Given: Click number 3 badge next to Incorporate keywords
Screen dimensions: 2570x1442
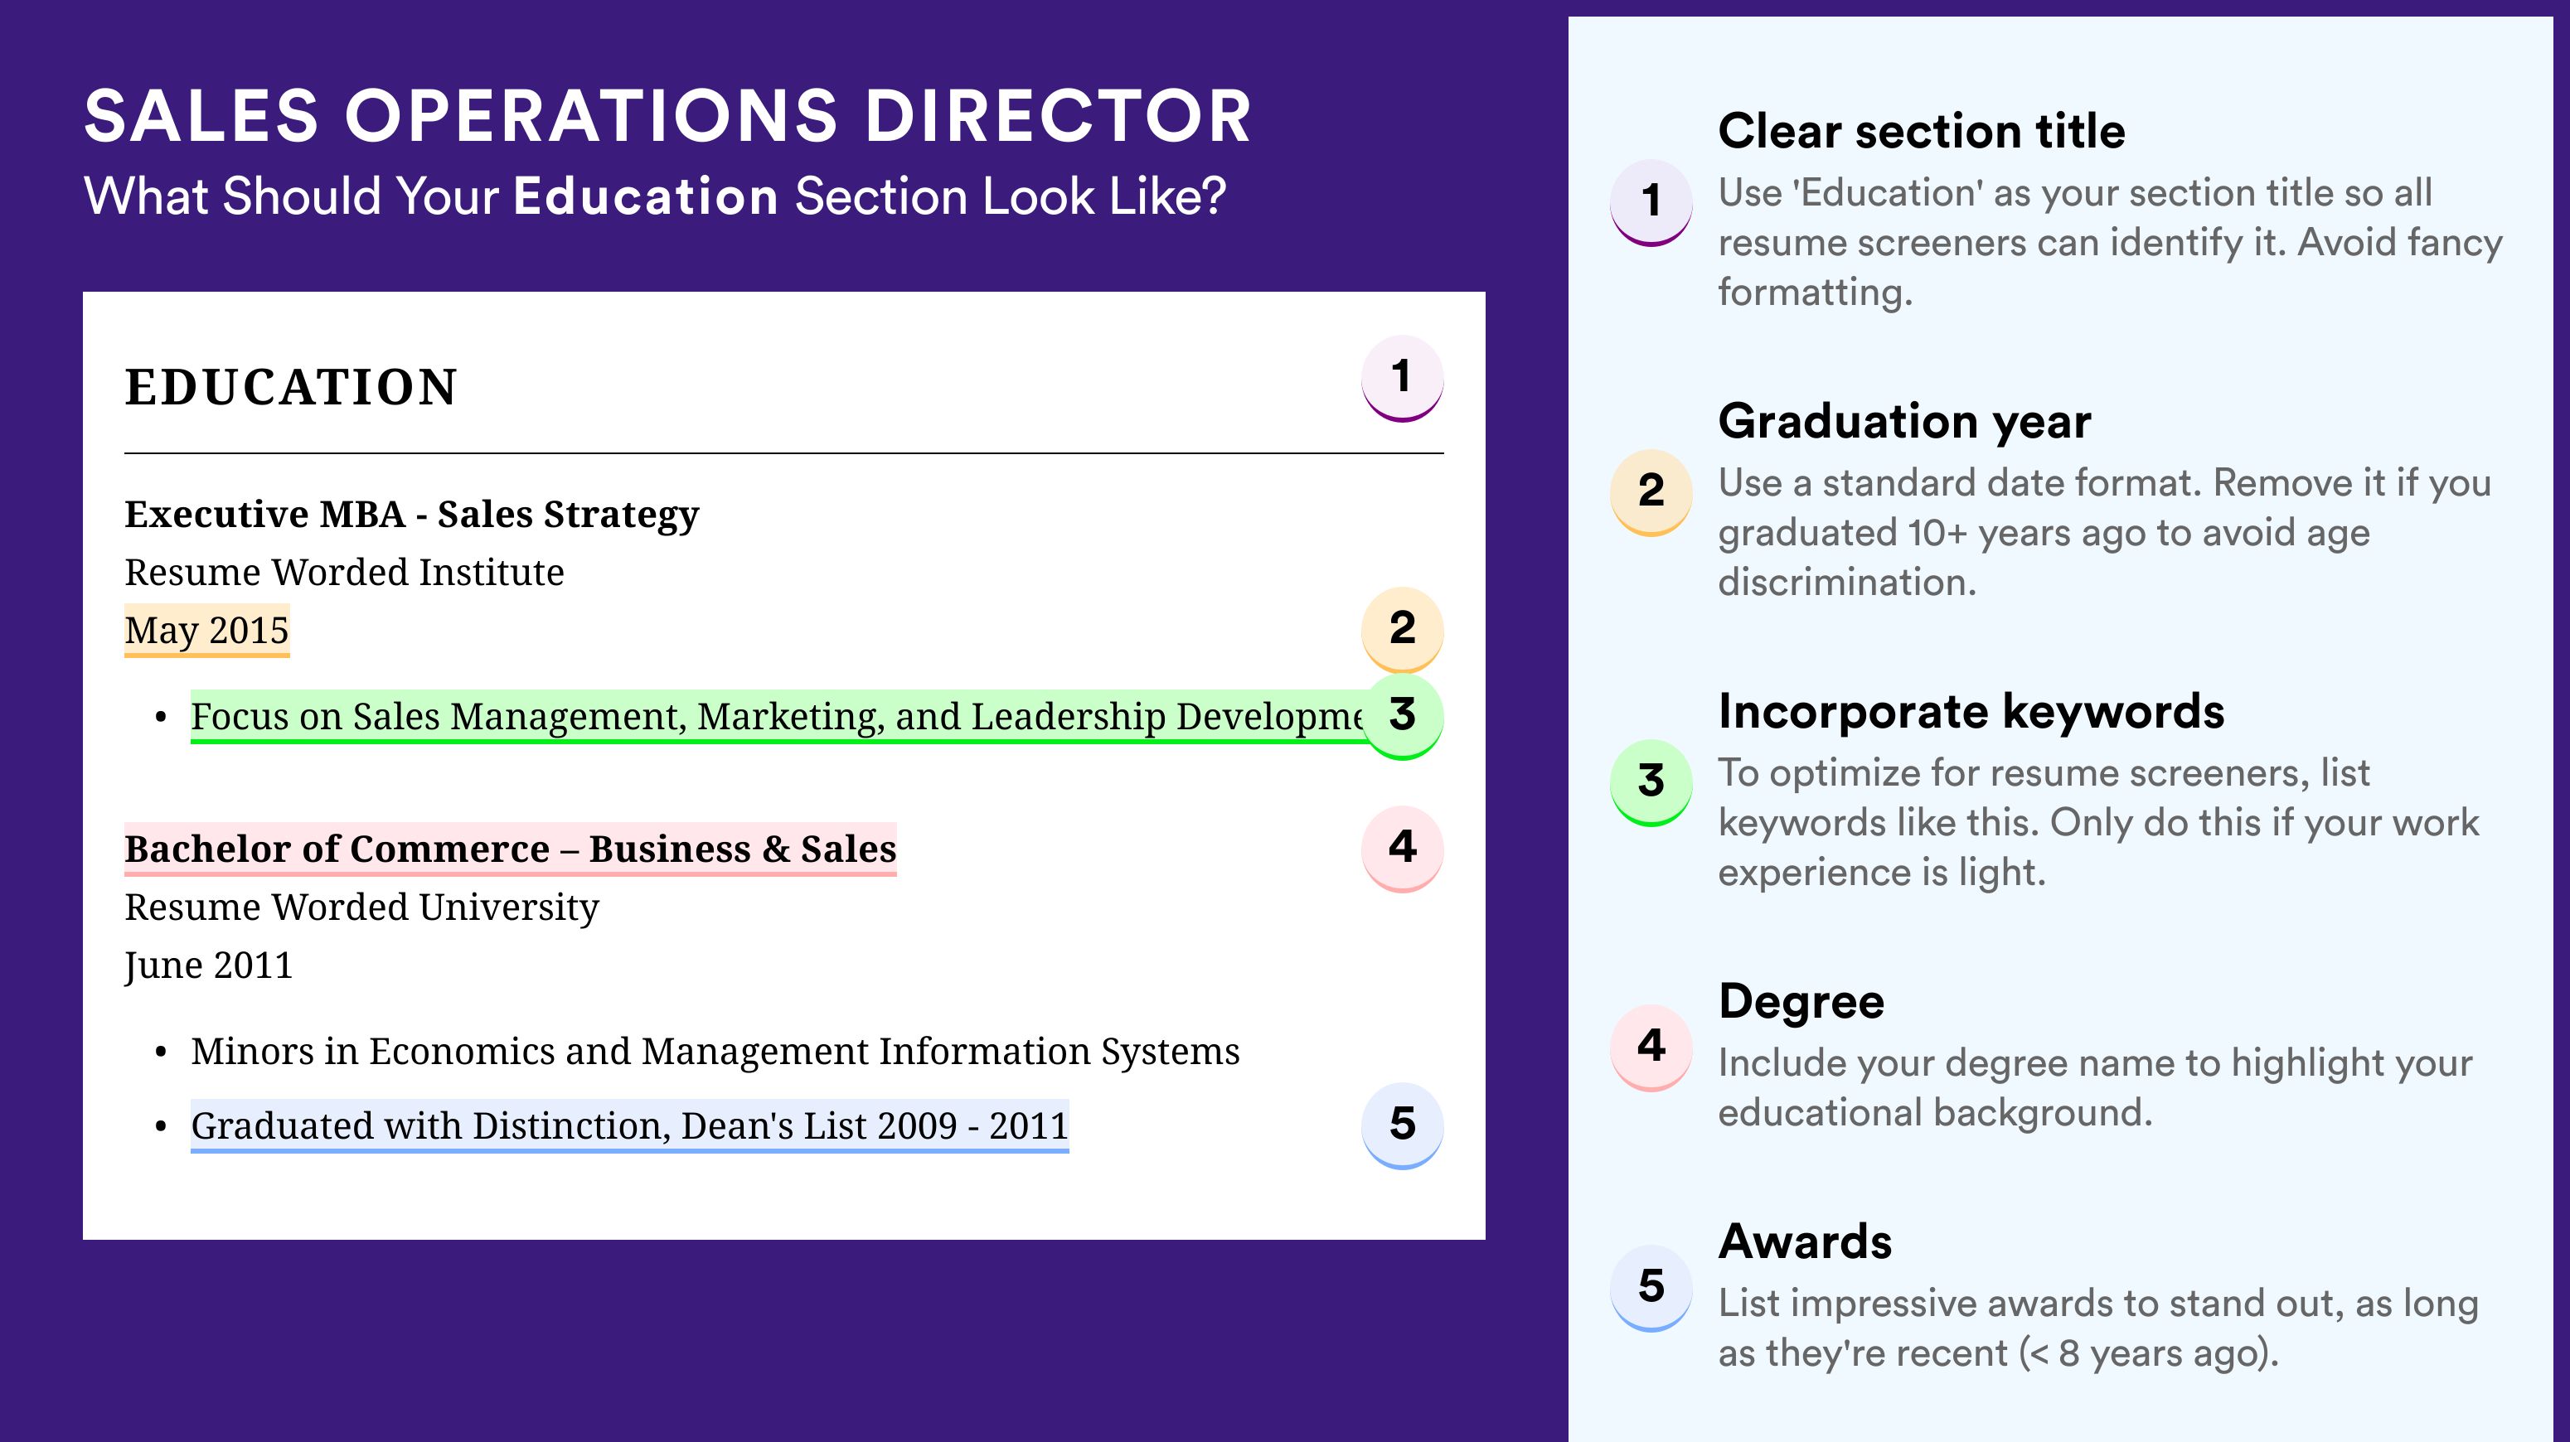Looking at the screenshot, I should pos(1651,783).
